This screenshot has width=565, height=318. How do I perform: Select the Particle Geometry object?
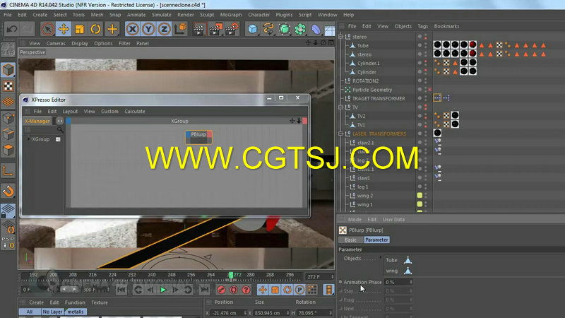(x=372, y=90)
